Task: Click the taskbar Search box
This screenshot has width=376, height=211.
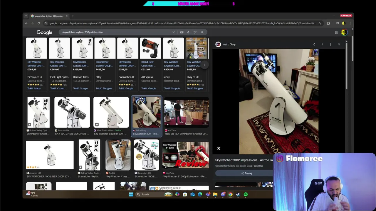Action: coord(154,194)
